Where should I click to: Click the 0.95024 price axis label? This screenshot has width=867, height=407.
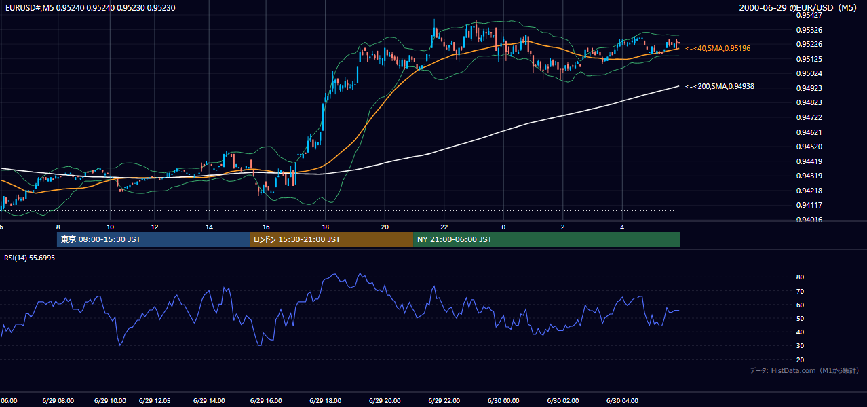(809, 73)
